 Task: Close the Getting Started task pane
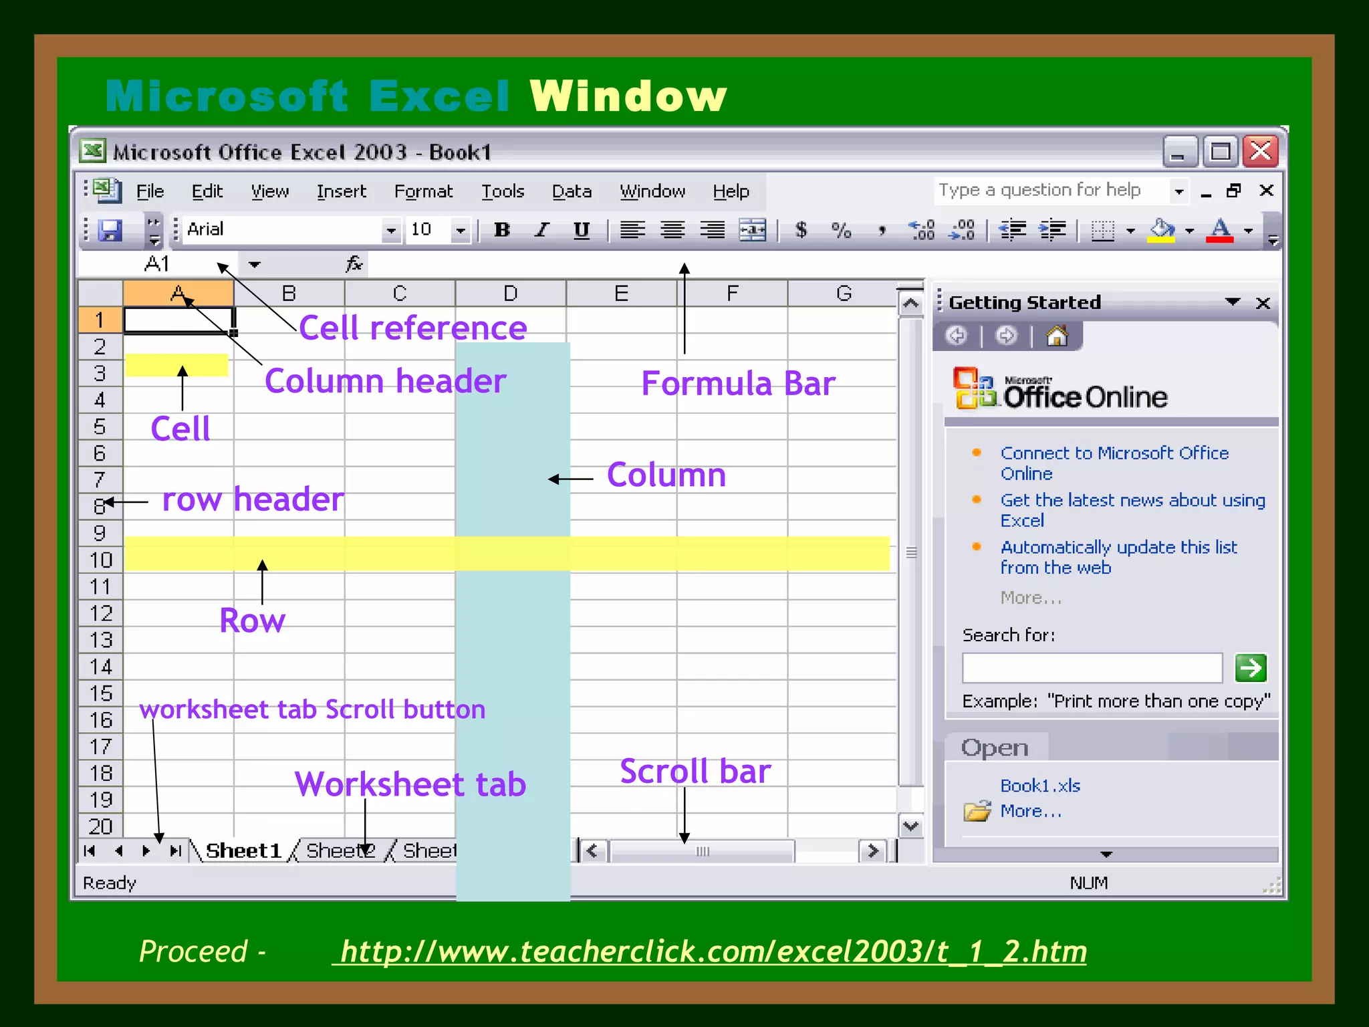(x=1263, y=304)
